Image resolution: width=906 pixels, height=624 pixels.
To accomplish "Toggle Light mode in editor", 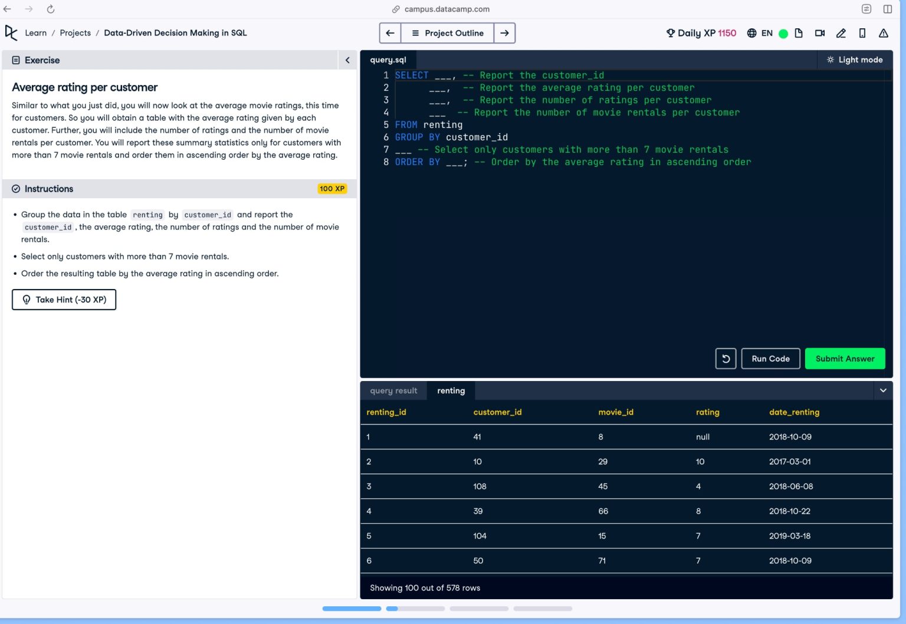I will pos(855,60).
